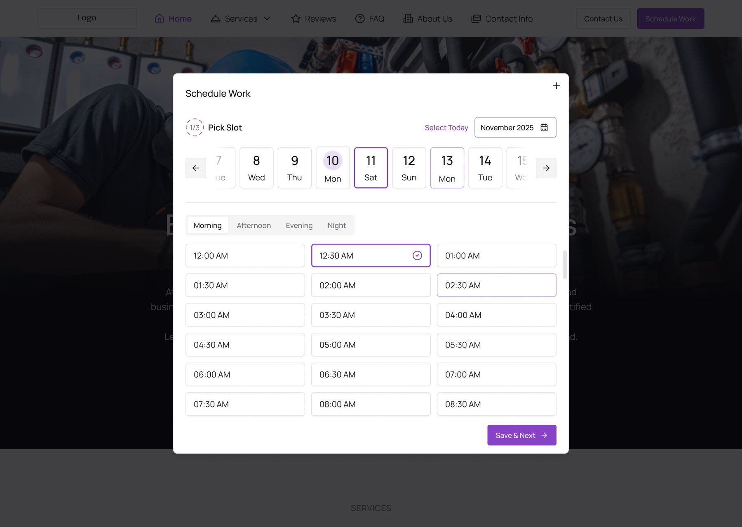Screen dimensions: 742x527
Task: Open the About Us page link
Action: coord(428,19)
